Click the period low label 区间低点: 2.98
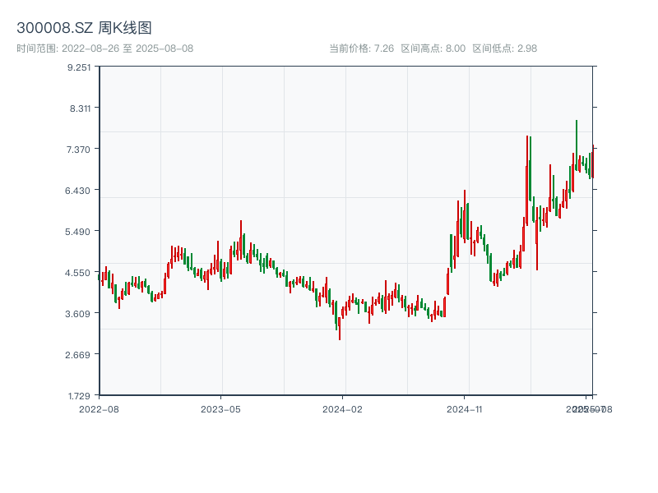Screen dimensions: 658x493 pyautogui.click(x=505, y=48)
